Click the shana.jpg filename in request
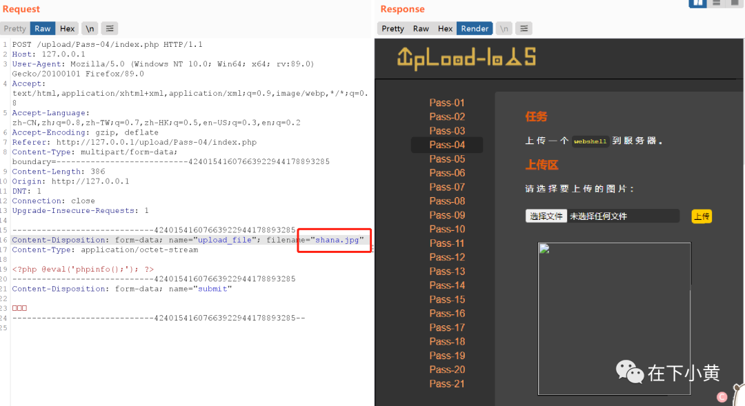 click(x=337, y=240)
